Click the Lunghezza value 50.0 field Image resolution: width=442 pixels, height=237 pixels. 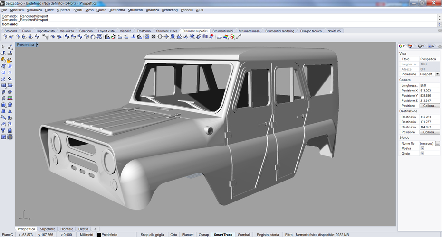click(x=429, y=85)
